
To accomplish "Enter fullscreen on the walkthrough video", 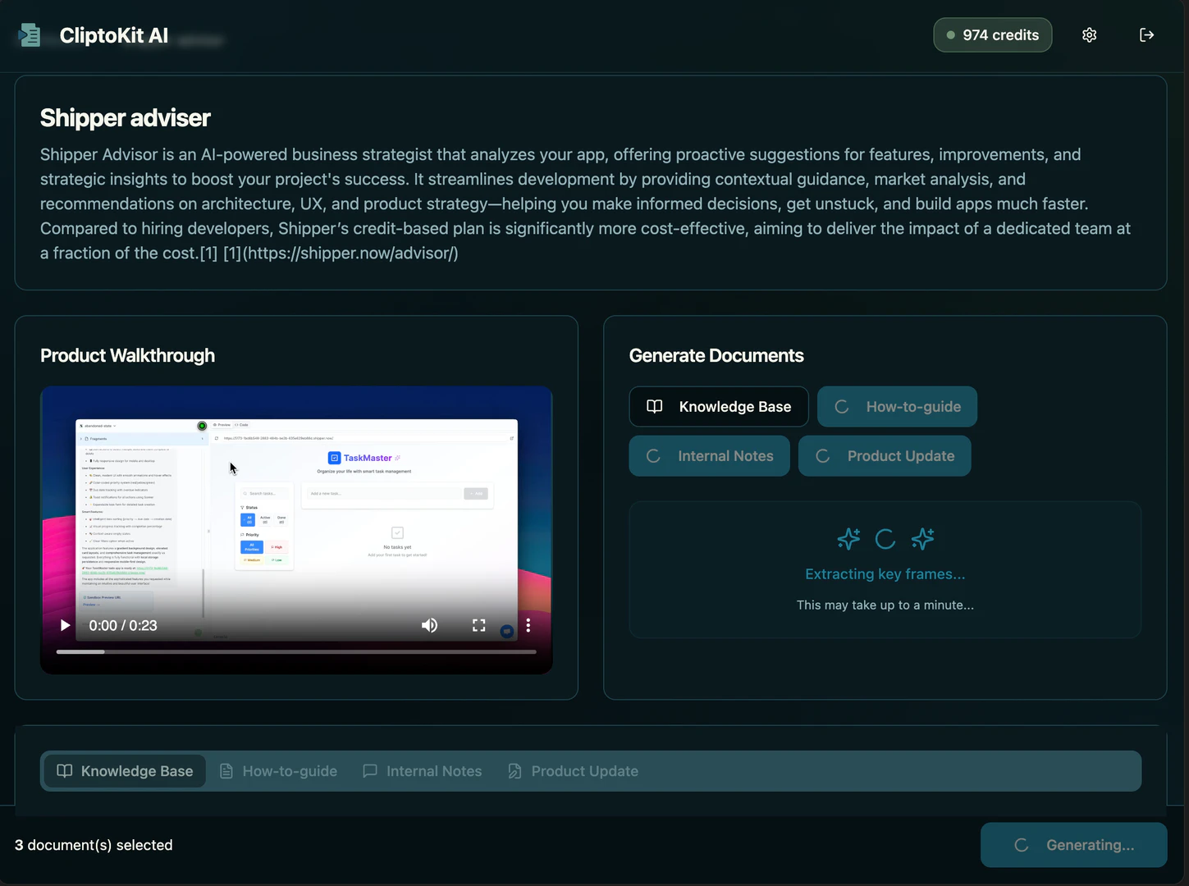I will (x=478, y=625).
